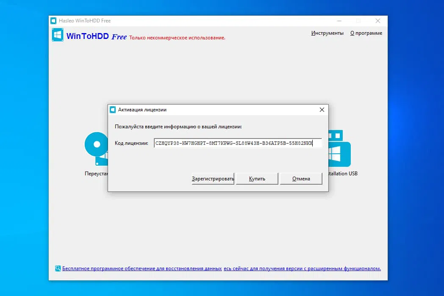Click the icon on the Активация лицензии dialog

pyautogui.click(x=113, y=109)
